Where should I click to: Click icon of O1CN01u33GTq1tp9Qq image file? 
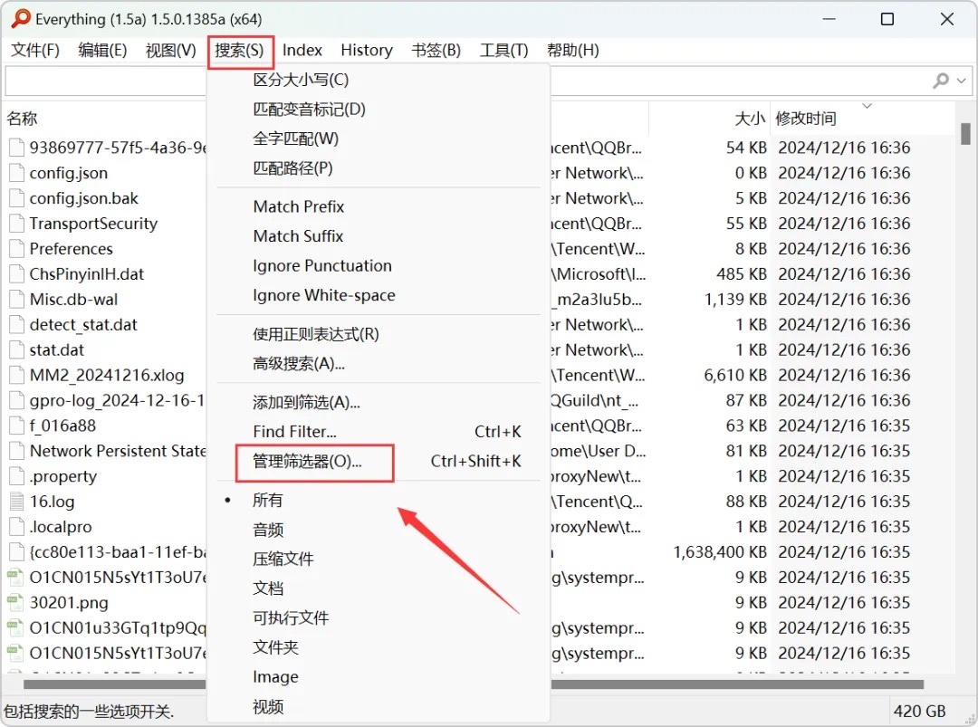(x=15, y=627)
